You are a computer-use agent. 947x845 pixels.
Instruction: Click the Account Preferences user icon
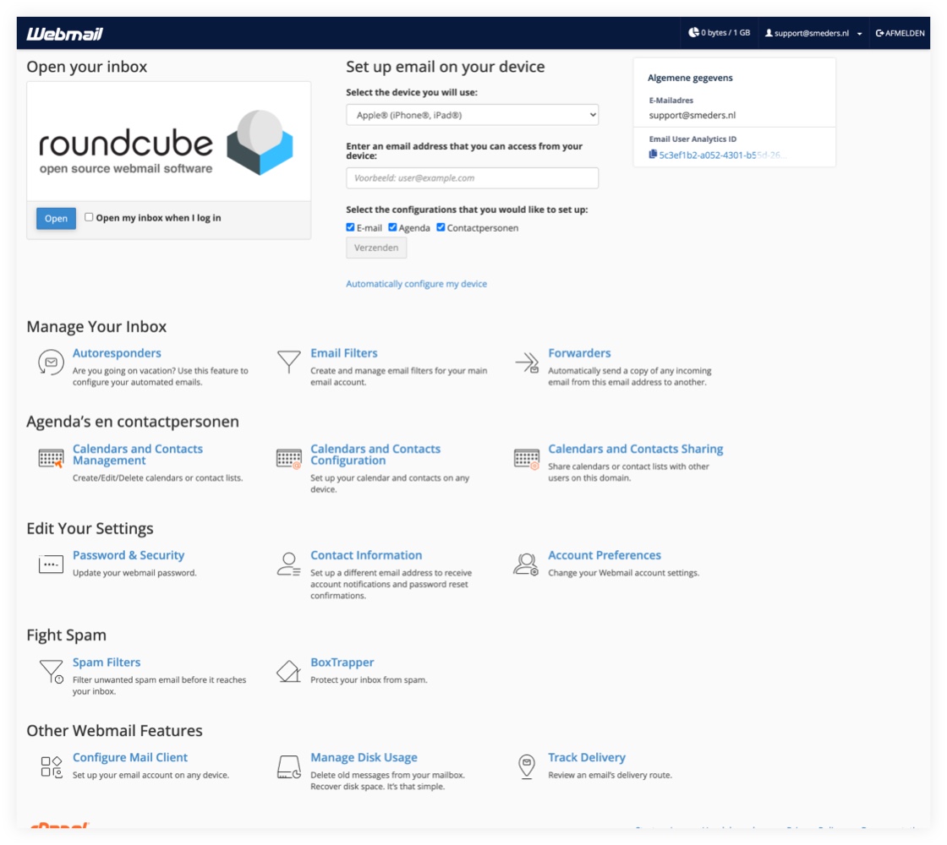pyautogui.click(x=526, y=564)
